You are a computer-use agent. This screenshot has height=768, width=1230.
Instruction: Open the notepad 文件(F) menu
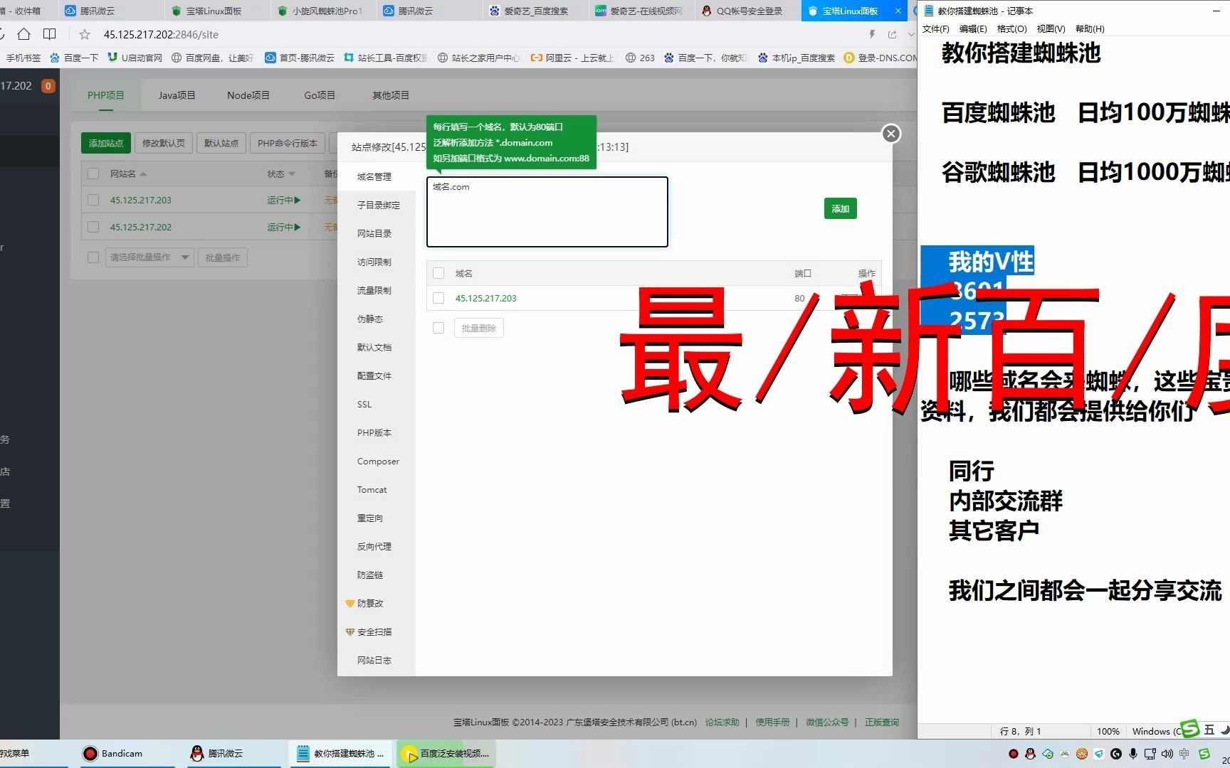(936, 29)
